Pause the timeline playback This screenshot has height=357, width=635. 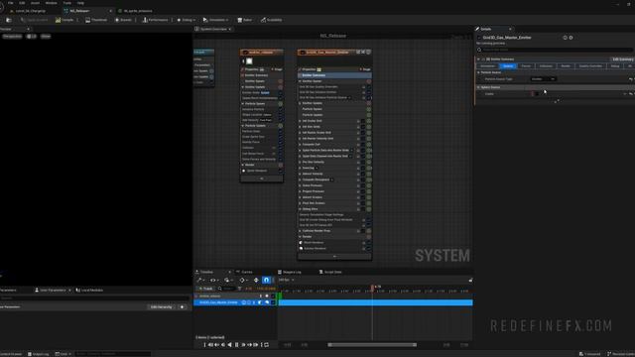236,345
